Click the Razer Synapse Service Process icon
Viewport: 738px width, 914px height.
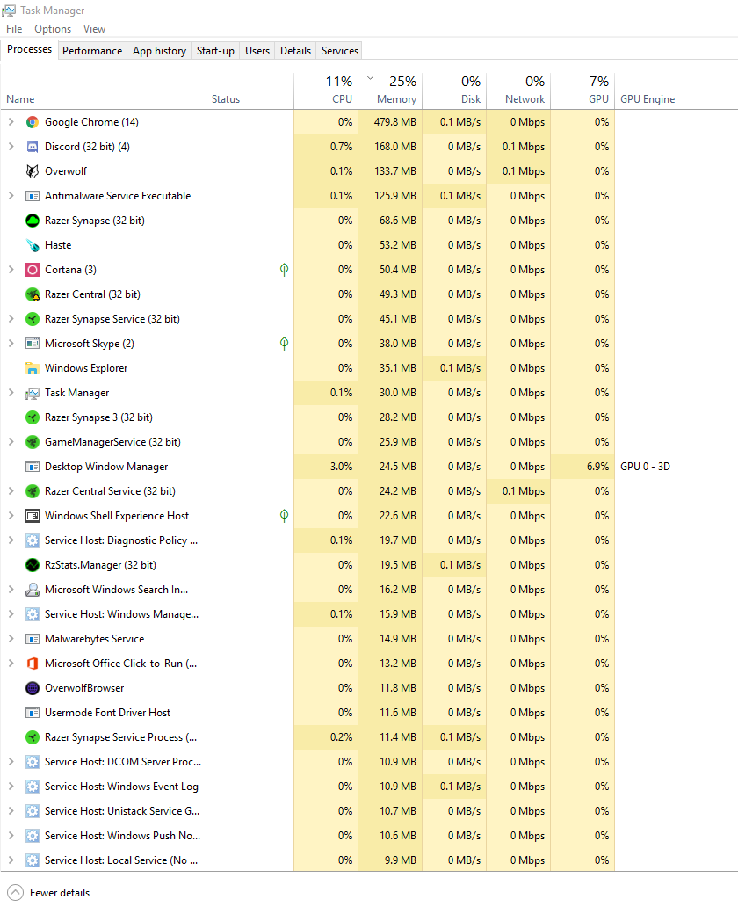[x=33, y=737]
